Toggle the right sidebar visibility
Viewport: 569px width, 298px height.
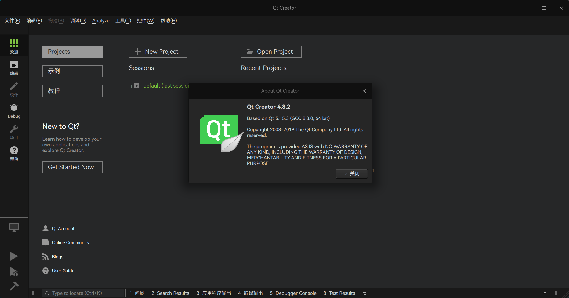[x=555, y=293]
